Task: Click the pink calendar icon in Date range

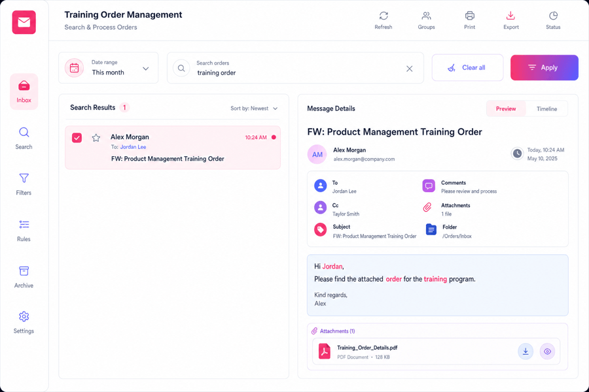Action: (x=75, y=68)
